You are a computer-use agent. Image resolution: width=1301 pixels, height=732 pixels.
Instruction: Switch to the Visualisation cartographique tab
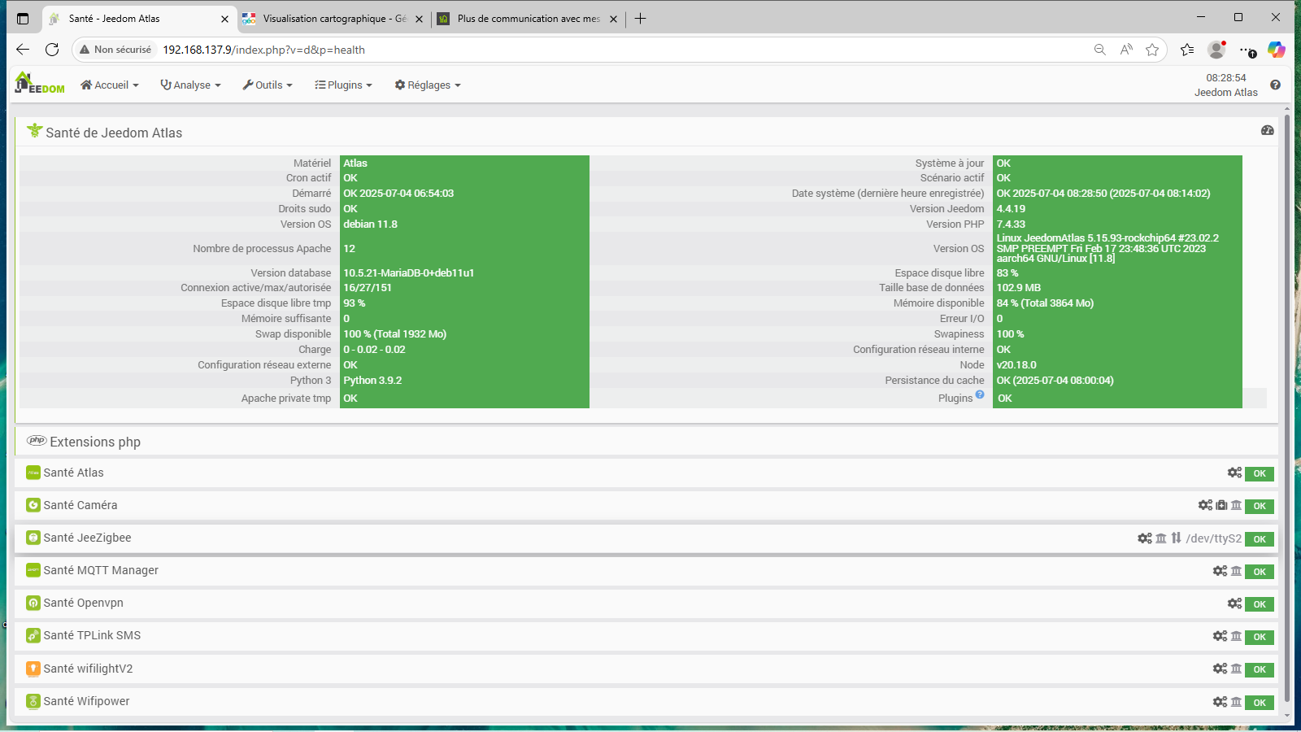pos(333,19)
